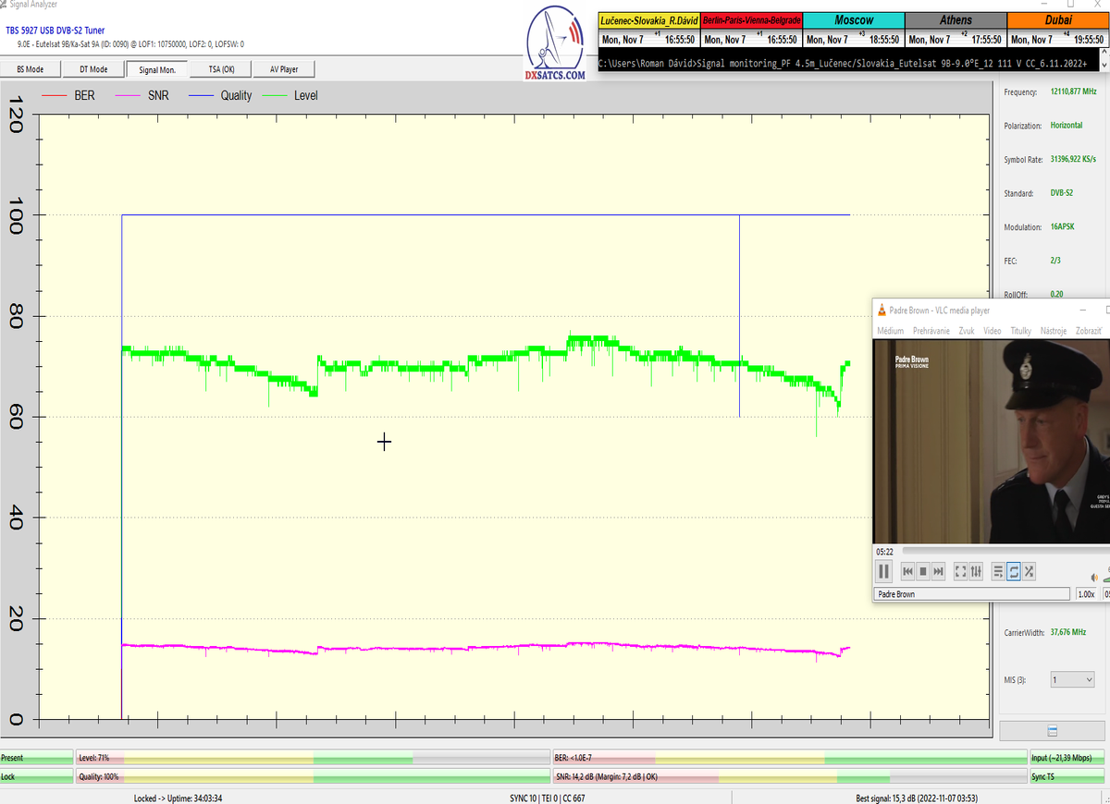Image resolution: width=1110 pixels, height=804 pixels.
Task: Show the VLC playlist
Action: pyautogui.click(x=998, y=571)
